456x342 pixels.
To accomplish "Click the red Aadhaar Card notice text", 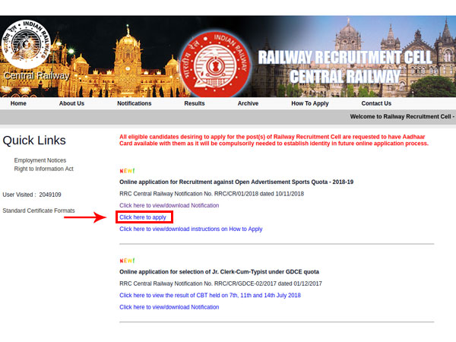I will (x=274, y=140).
